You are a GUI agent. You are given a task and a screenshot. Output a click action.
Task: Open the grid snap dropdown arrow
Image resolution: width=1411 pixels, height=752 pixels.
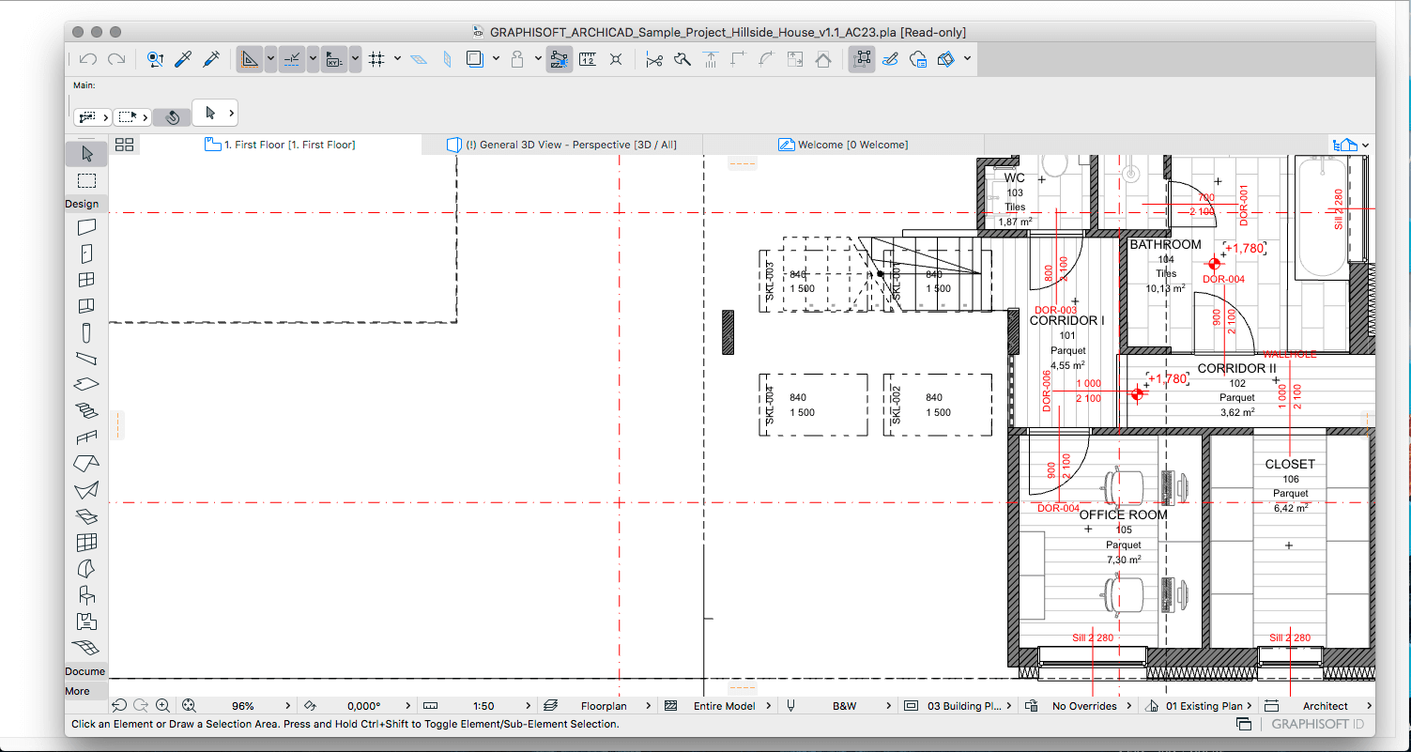click(397, 59)
